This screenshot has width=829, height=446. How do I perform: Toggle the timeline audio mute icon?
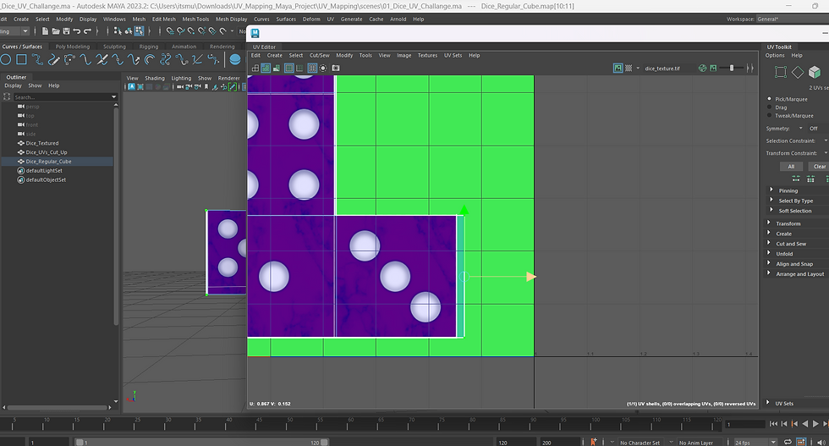click(x=821, y=442)
